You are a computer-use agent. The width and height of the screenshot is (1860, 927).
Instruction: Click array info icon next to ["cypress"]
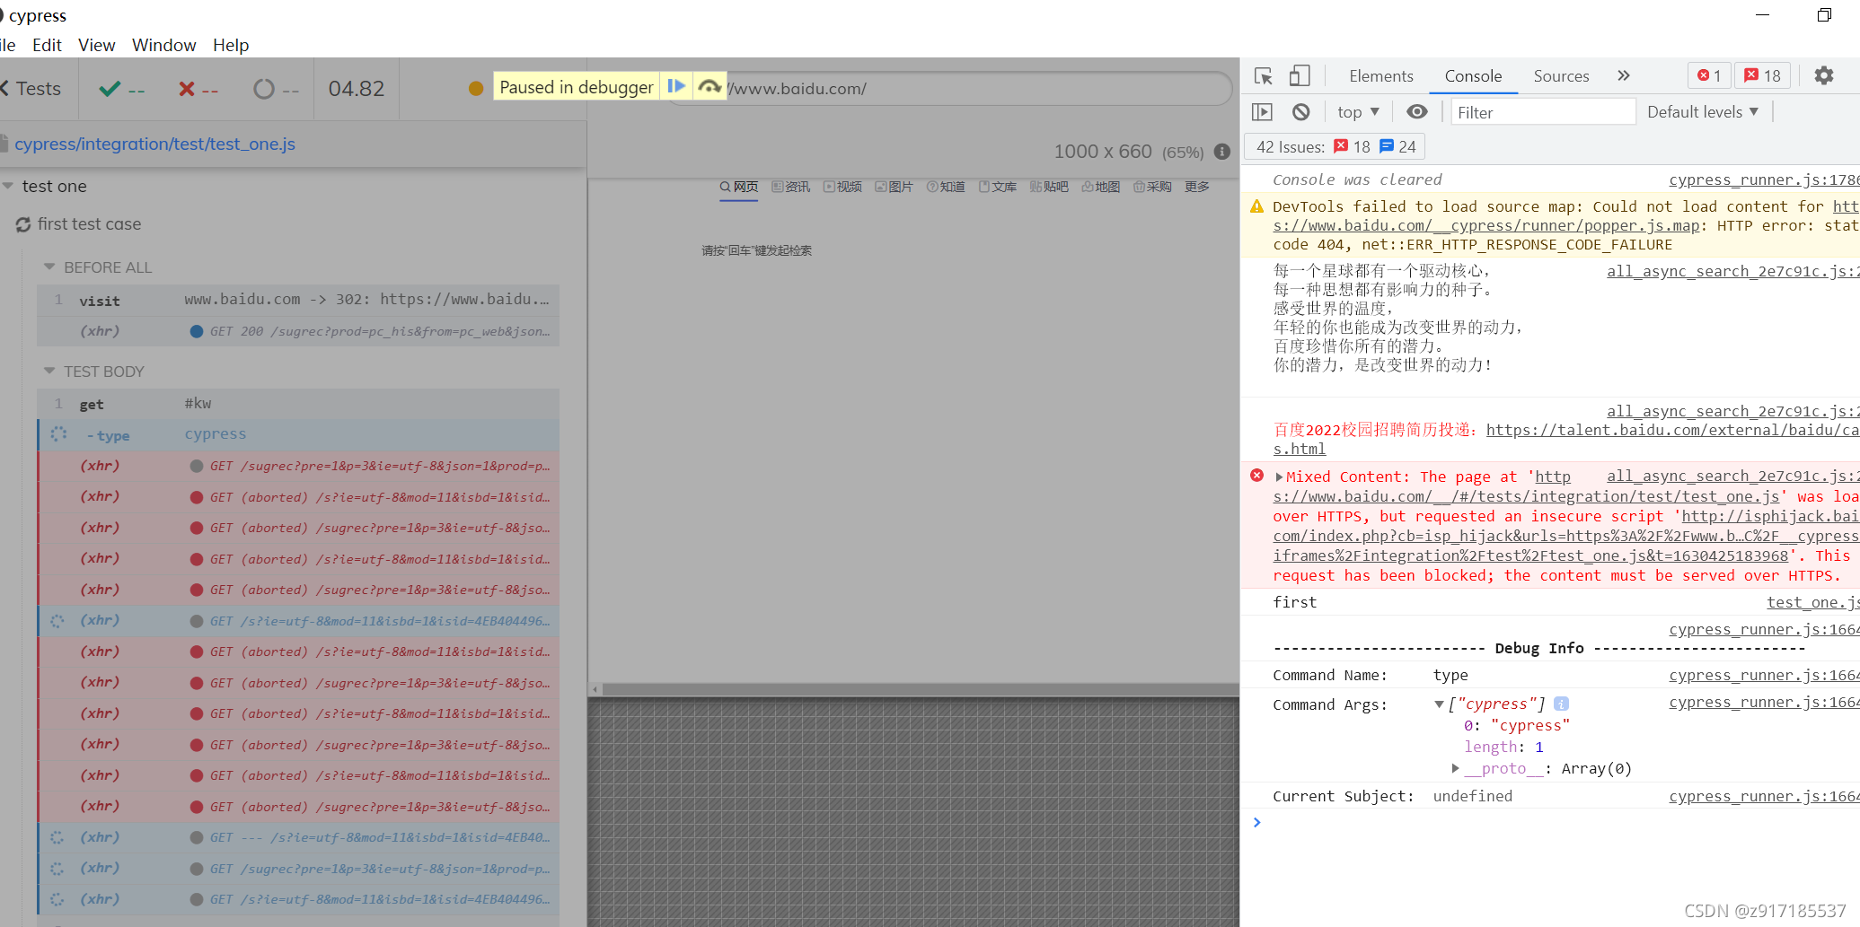click(1561, 704)
